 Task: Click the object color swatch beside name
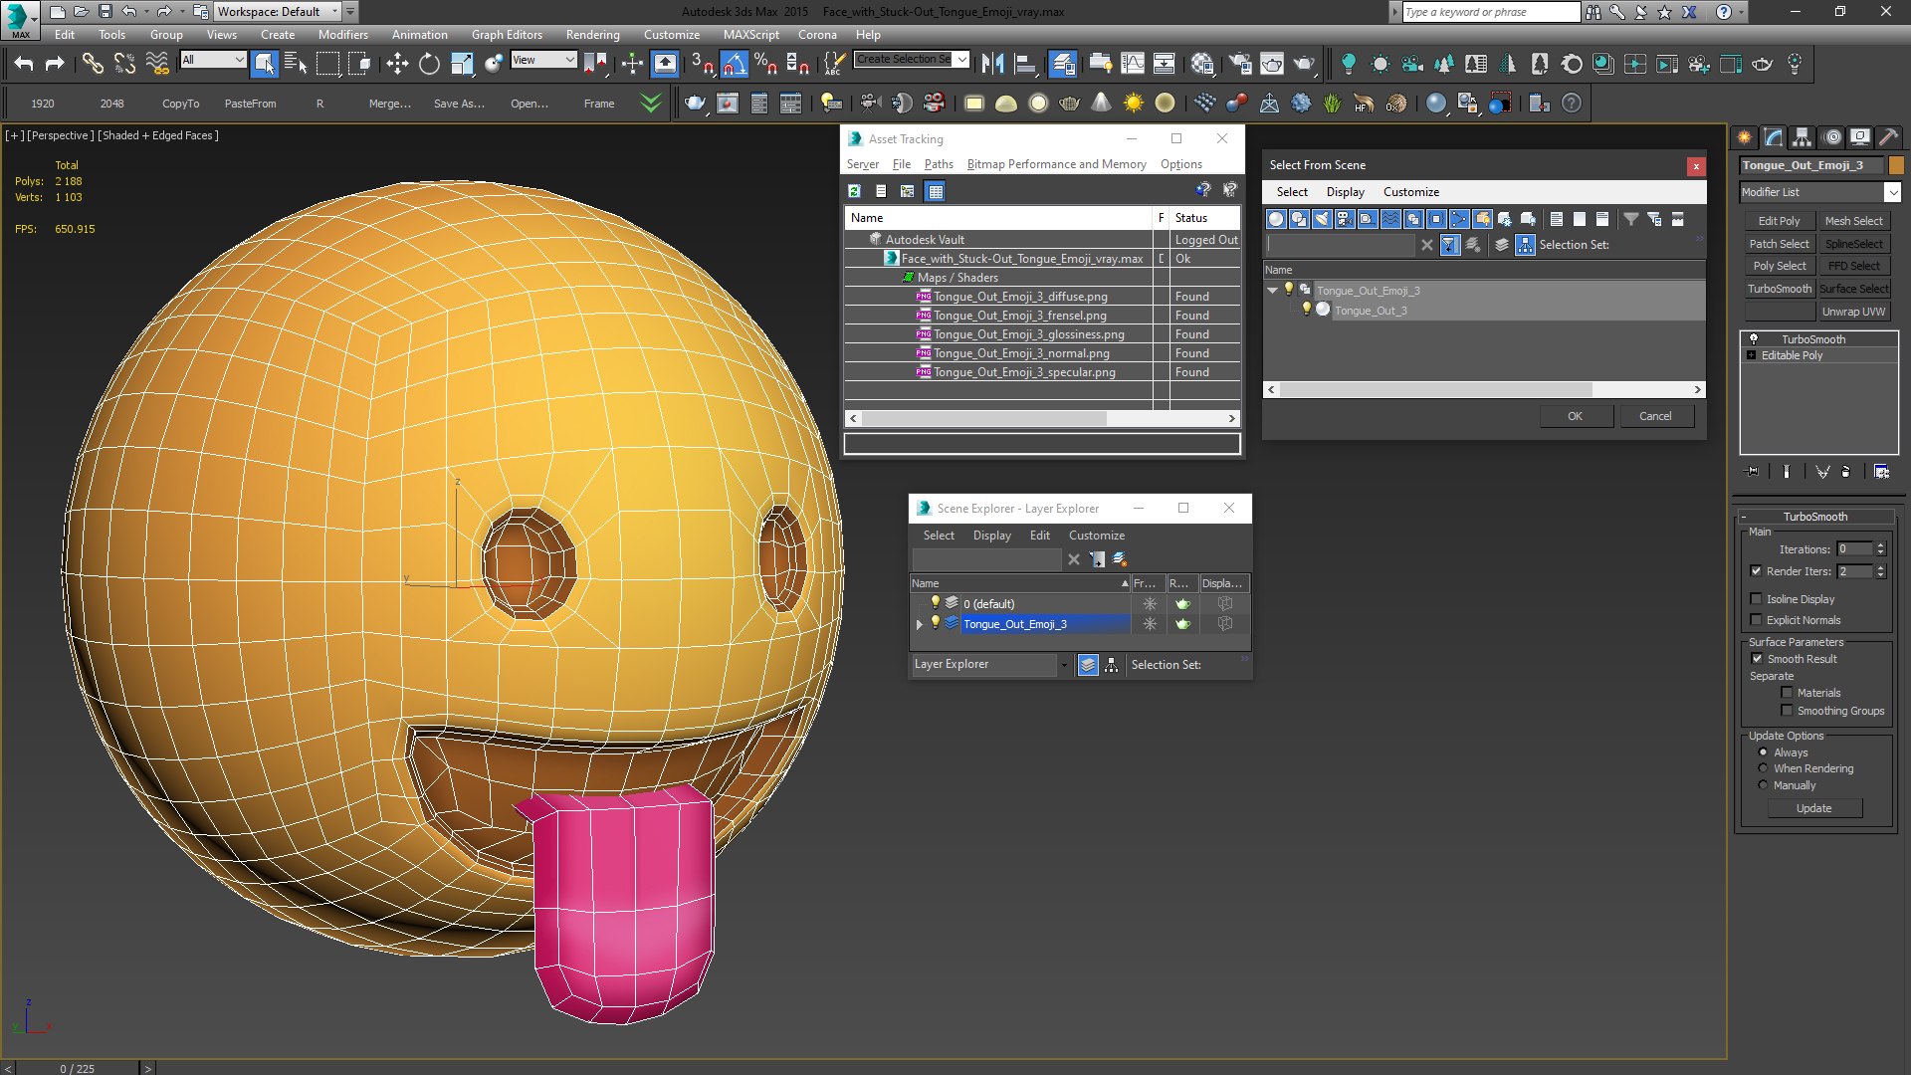1896,165
